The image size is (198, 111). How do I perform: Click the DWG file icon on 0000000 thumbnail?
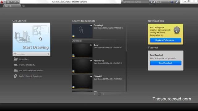pos(73,87)
